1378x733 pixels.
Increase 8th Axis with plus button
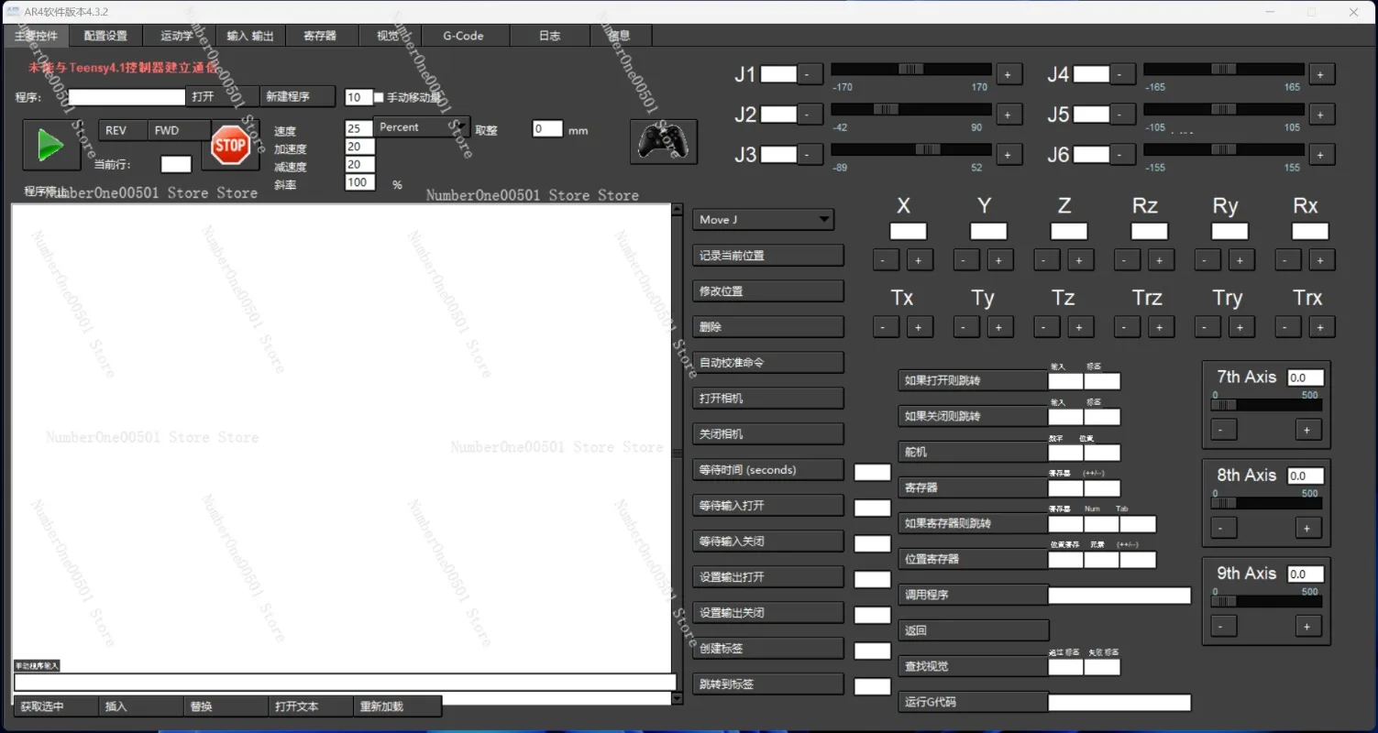point(1308,528)
